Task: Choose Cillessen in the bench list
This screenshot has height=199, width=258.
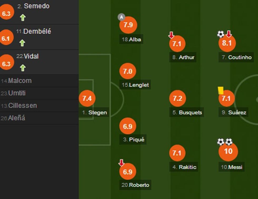Action: tap(22, 106)
